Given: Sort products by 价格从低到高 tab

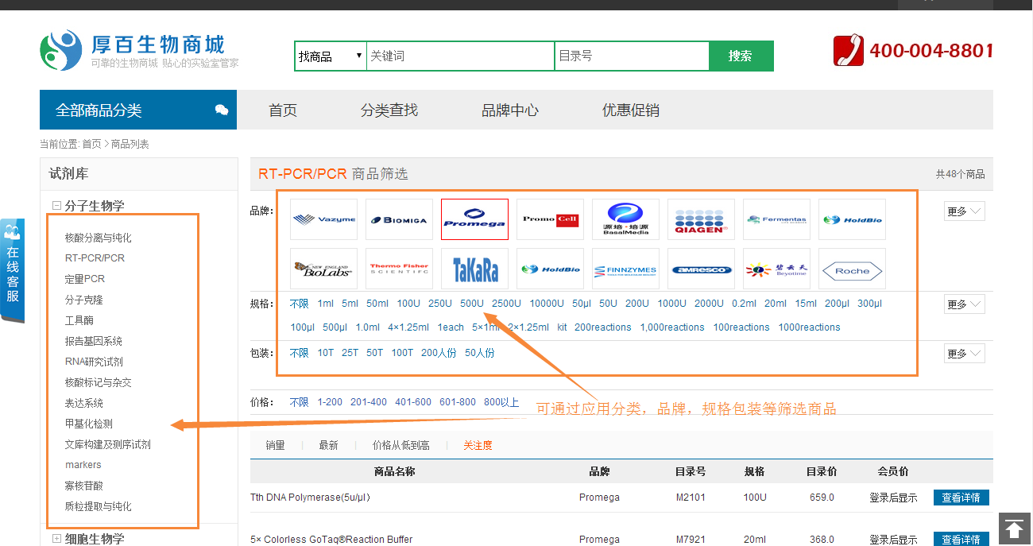Looking at the screenshot, I should pyautogui.click(x=400, y=445).
